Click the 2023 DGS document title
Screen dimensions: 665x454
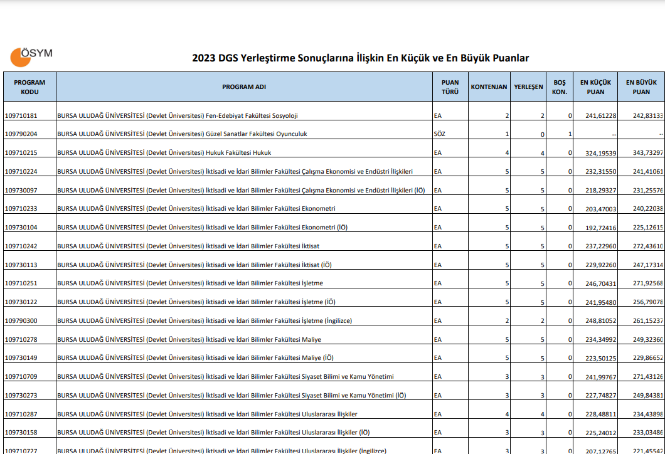pos(360,58)
